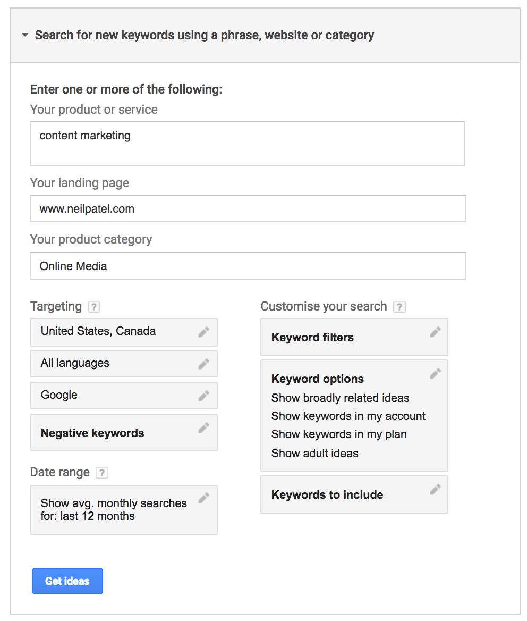The width and height of the screenshot is (527, 621).
Task: Click the Get ideas button
Action: pos(67,581)
